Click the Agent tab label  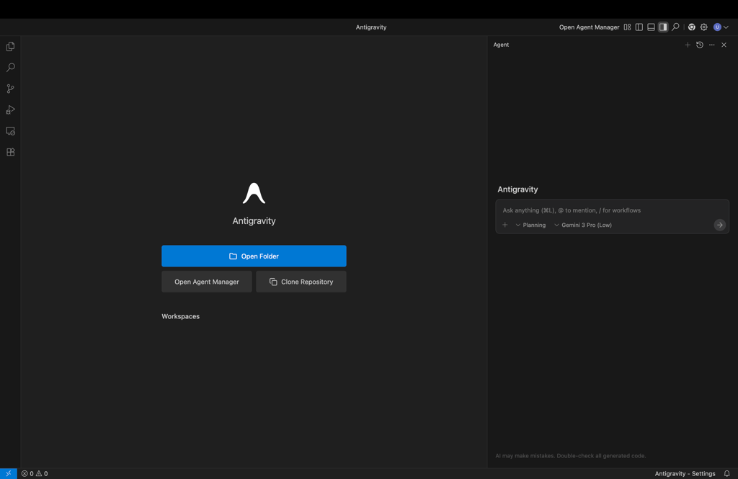coord(501,45)
